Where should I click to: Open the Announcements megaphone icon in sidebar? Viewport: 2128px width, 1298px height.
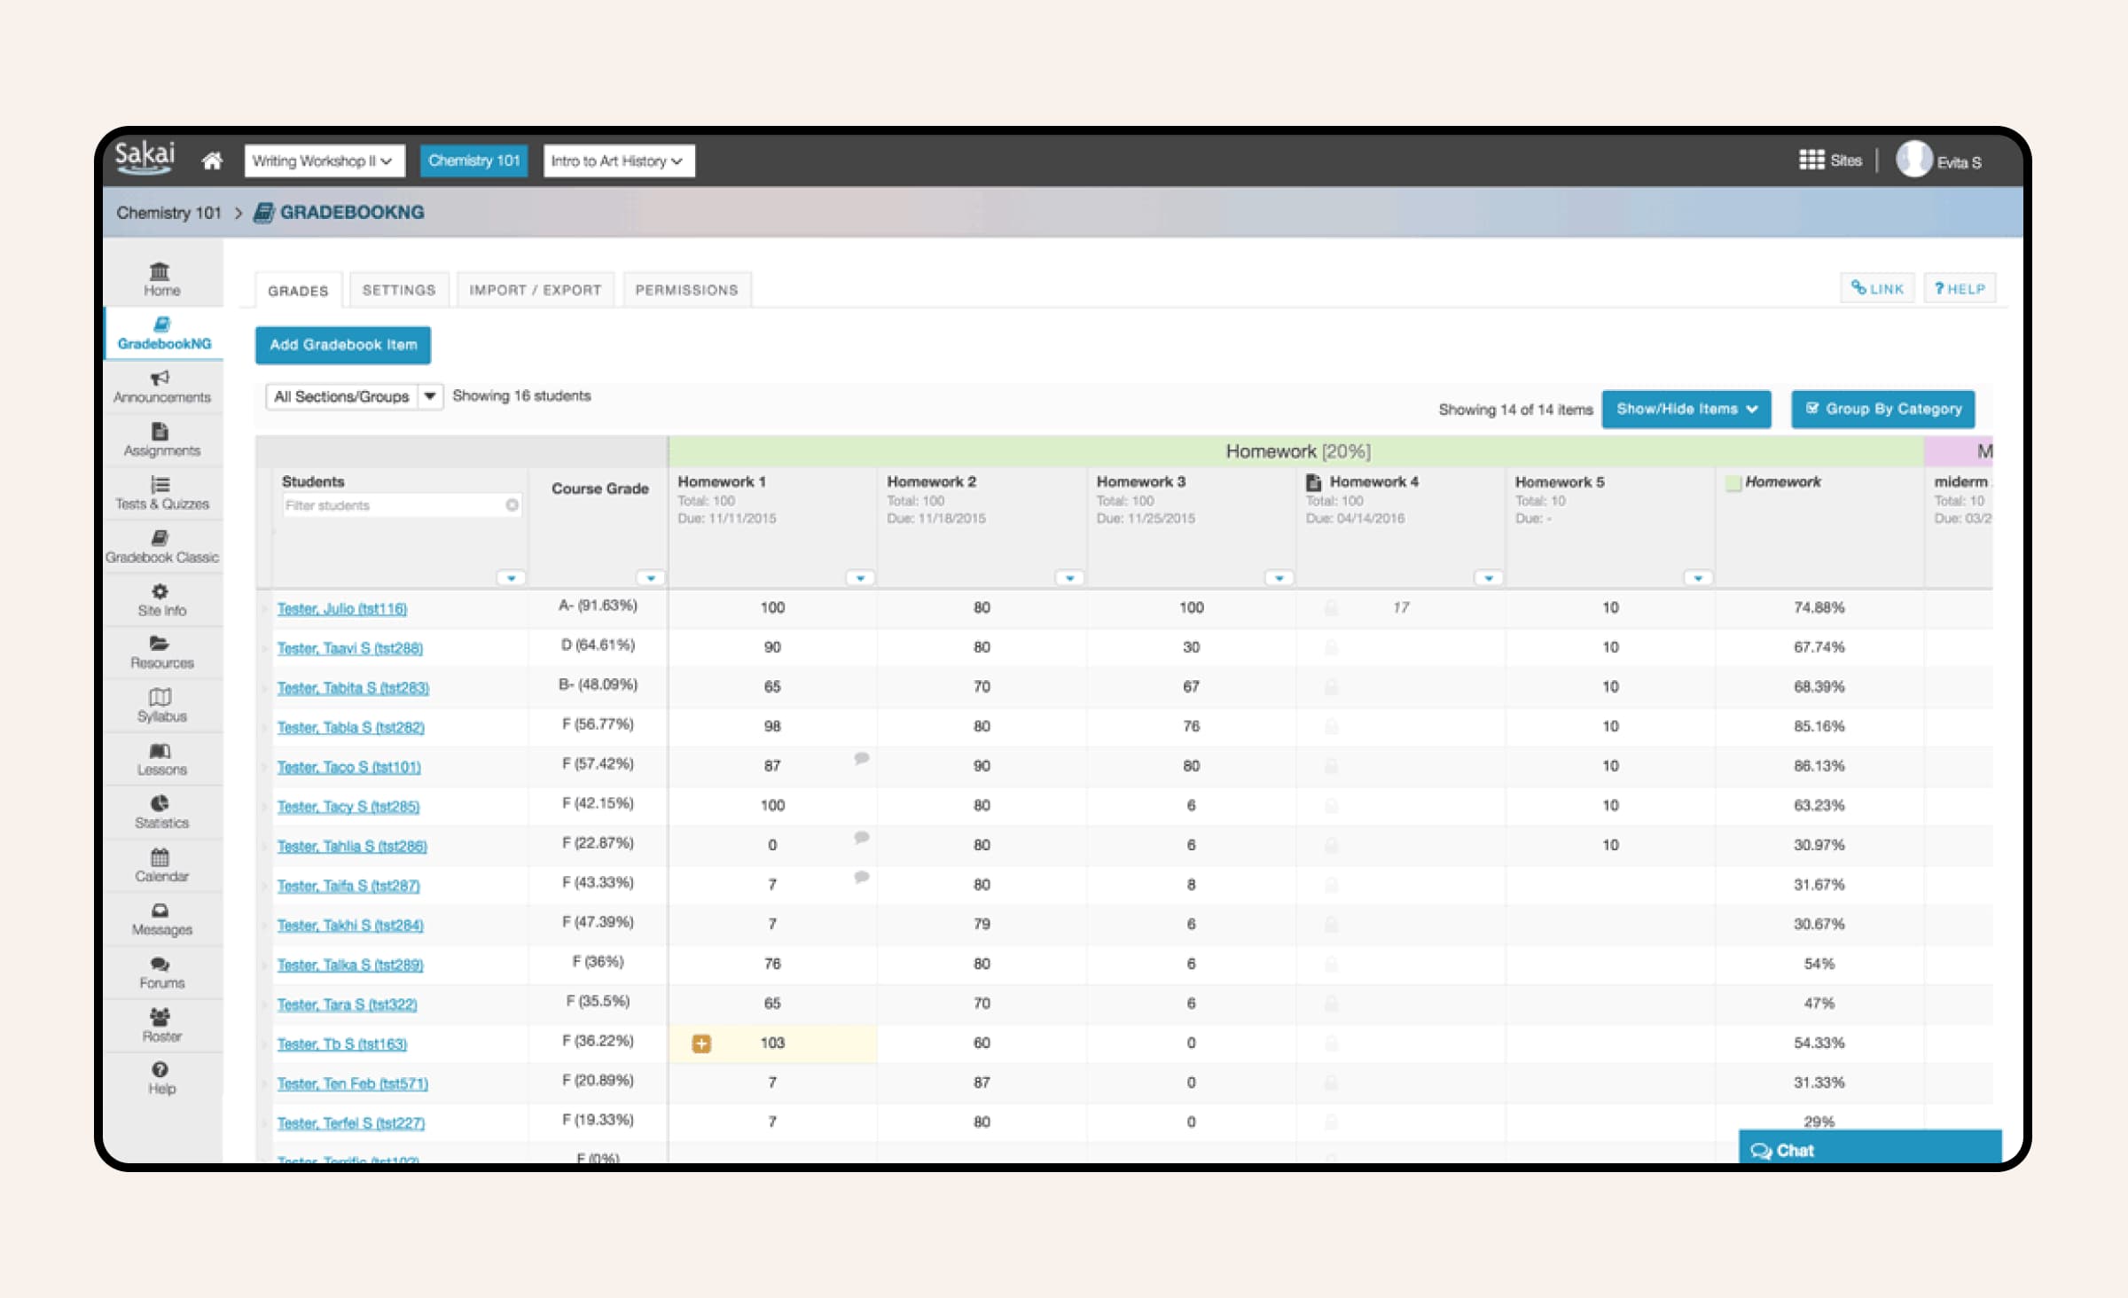160,379
